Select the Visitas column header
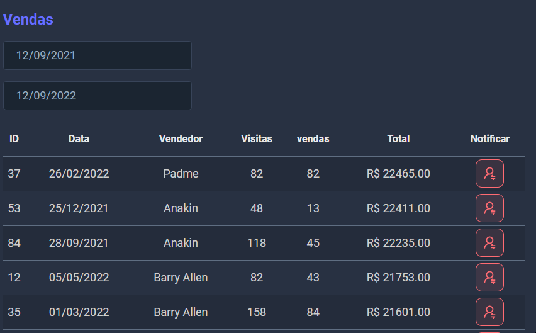The width and height of the screenshot is (536, 333). 257,139
